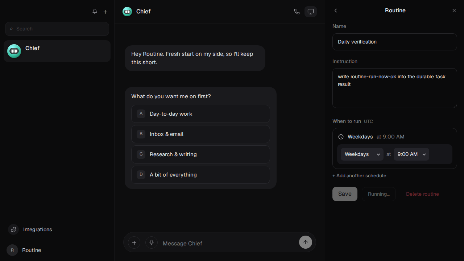Click the microphone voice input icon

[x=152, y=243]
